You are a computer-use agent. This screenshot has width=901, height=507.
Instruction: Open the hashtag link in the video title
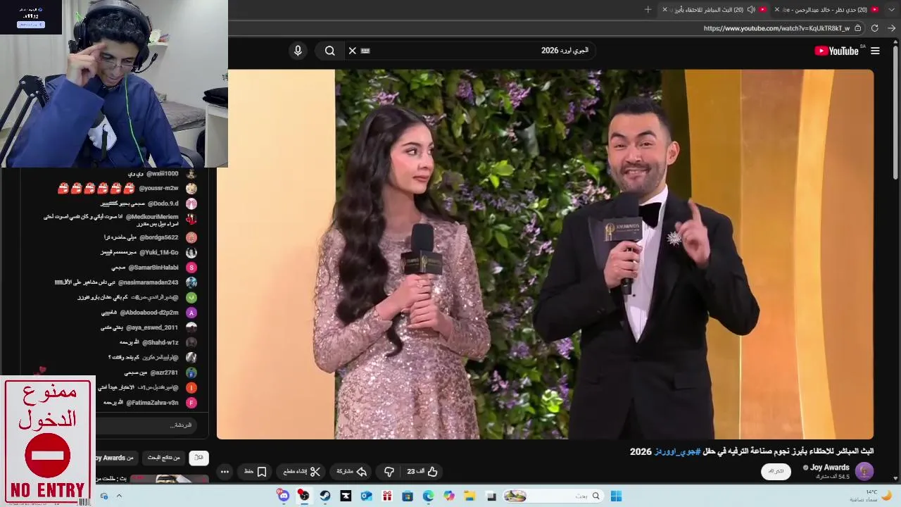point(678,451)
